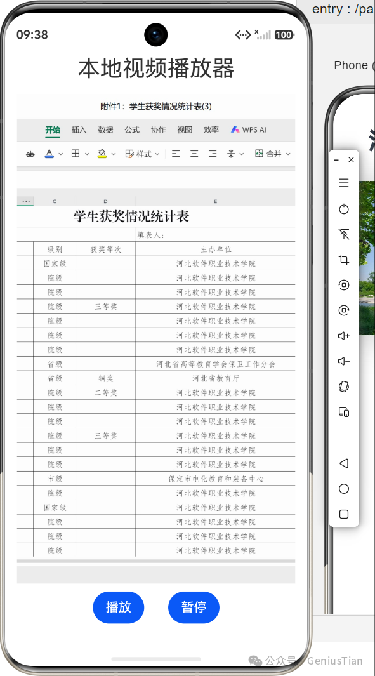Click the 播放 play button
The width and height of the screenshot is (375, 676).
(119, 607)
